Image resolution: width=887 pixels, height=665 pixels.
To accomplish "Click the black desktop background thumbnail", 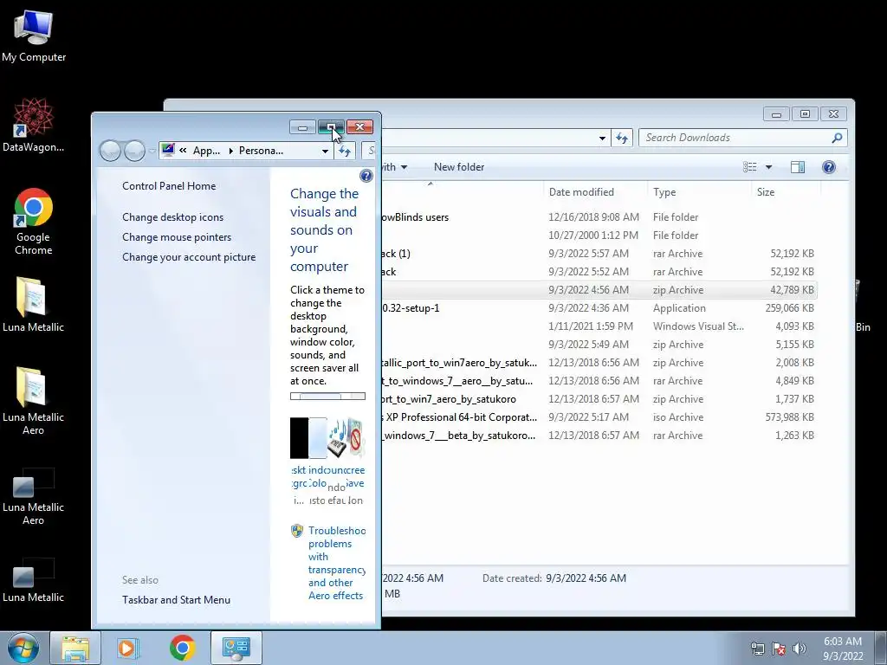I will pyautogui.click(x=299, y=437).
